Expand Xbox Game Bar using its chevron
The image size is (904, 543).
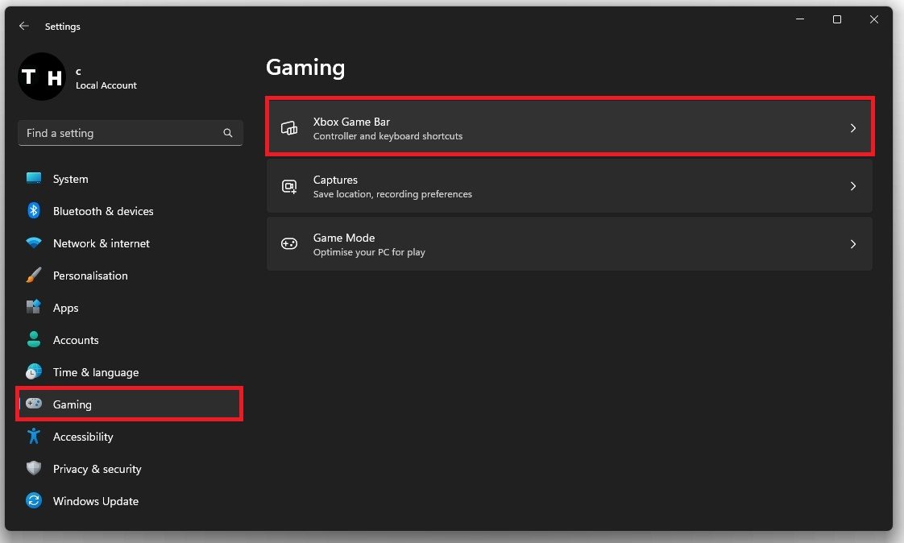[853, 128]
